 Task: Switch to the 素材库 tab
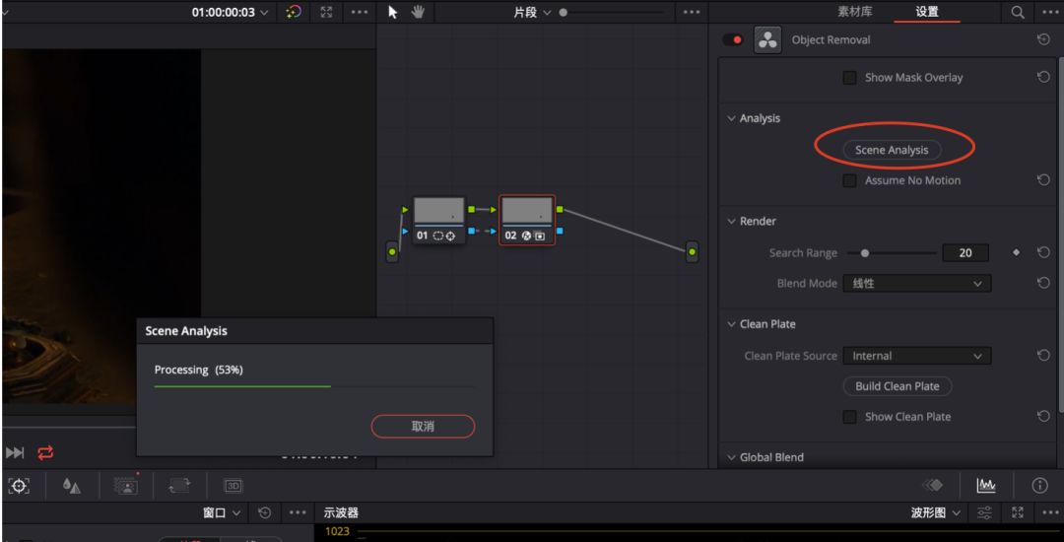(855, 12)
